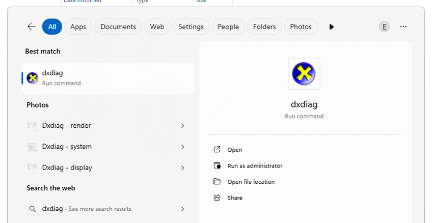Open the E account avatar
The width and height of the screenshot is (433, 223).
click(x=384, y=27)
